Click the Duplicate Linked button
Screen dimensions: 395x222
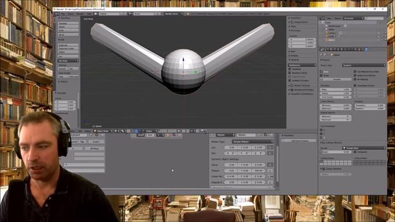point(69,48)
